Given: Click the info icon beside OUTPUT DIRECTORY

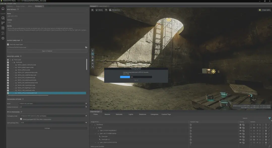Looking at the screenshot, I should tap(22, 40).
